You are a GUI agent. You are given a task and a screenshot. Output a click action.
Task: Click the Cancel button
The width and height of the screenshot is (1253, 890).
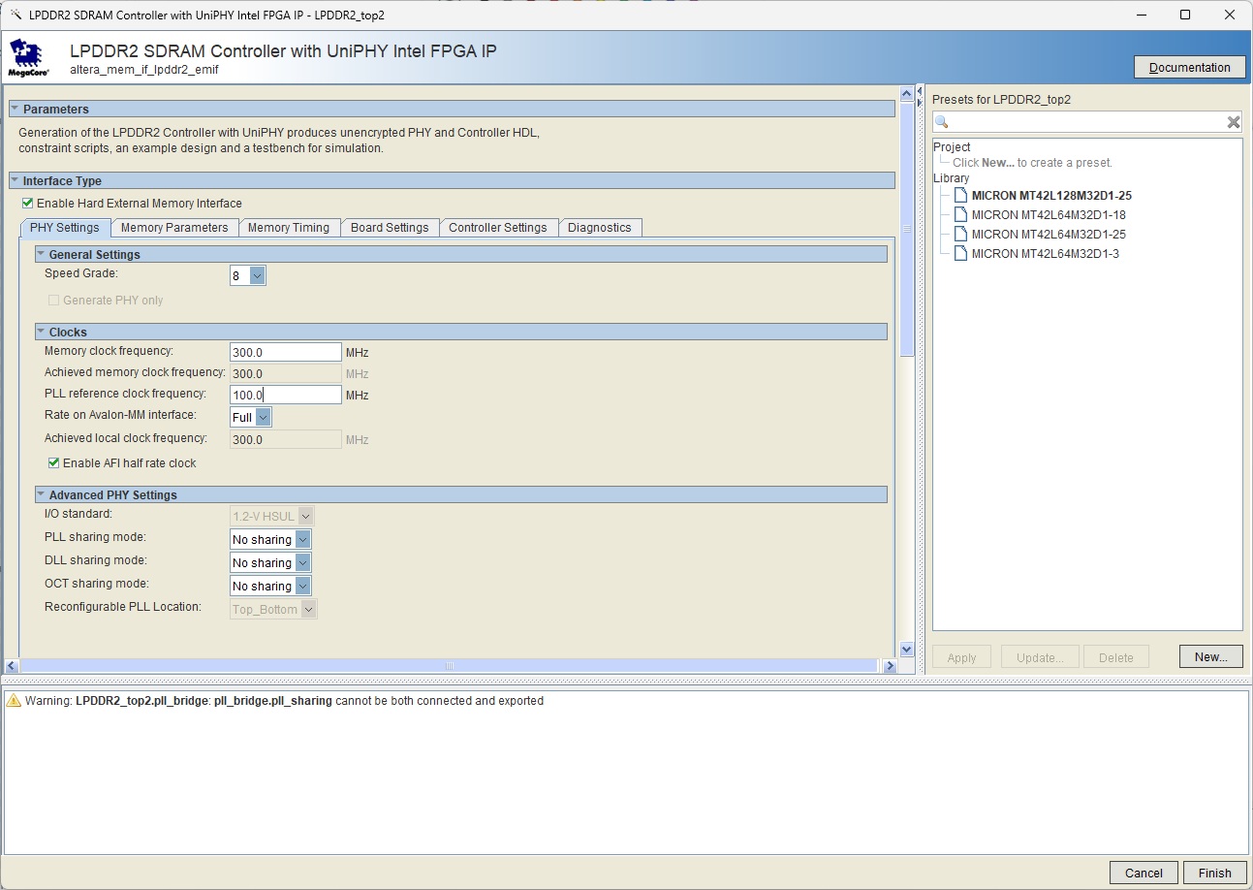coord(1143,873)
